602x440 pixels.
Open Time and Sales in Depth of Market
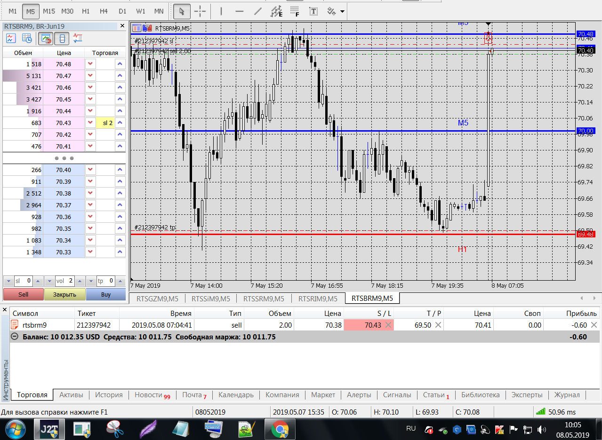[27, 39]
